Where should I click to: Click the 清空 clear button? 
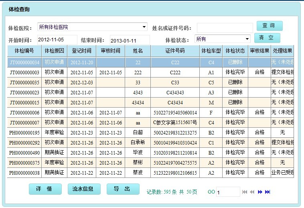pyautogui.click(x=267, y=38)
